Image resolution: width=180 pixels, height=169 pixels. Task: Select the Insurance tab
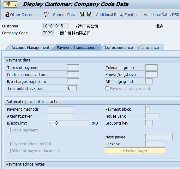150,48
